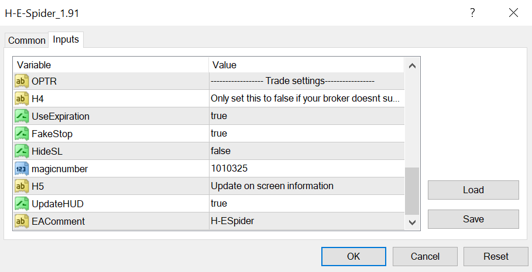Click the boolean icon next to FakeStop
Image resolution: width=532 pixels, height=272 pixels.
coord(22,134)
